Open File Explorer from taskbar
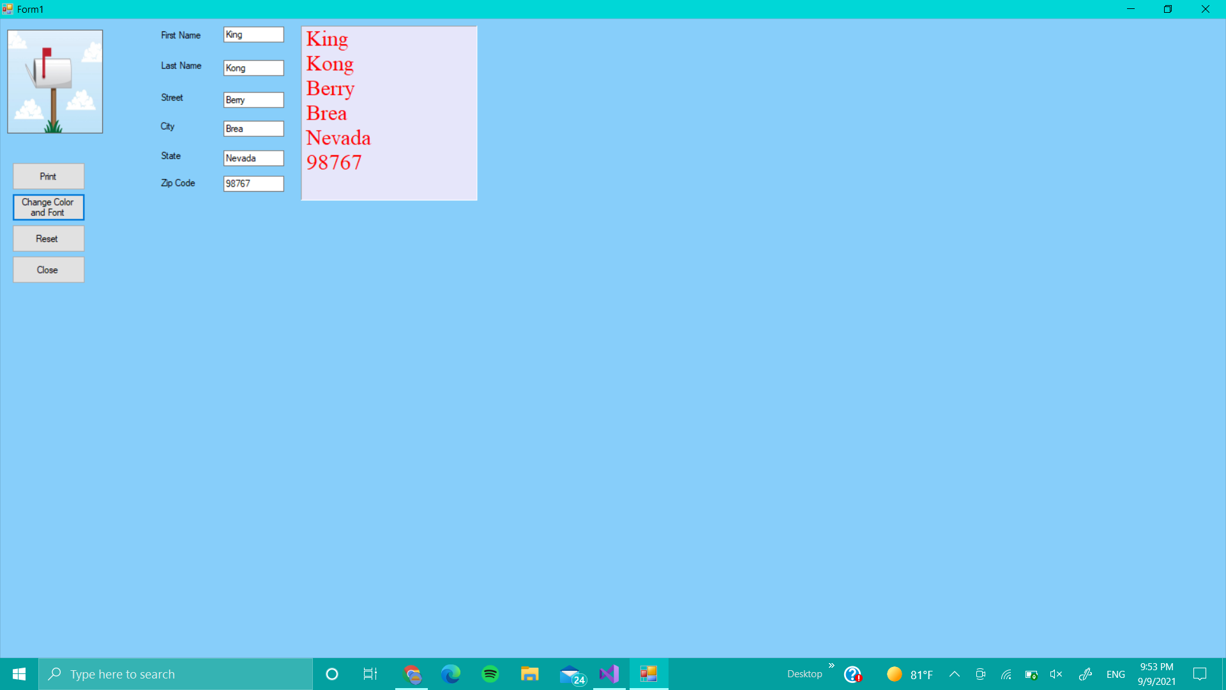The width and height of the screenshot is (1226, 690). point(530,674)
